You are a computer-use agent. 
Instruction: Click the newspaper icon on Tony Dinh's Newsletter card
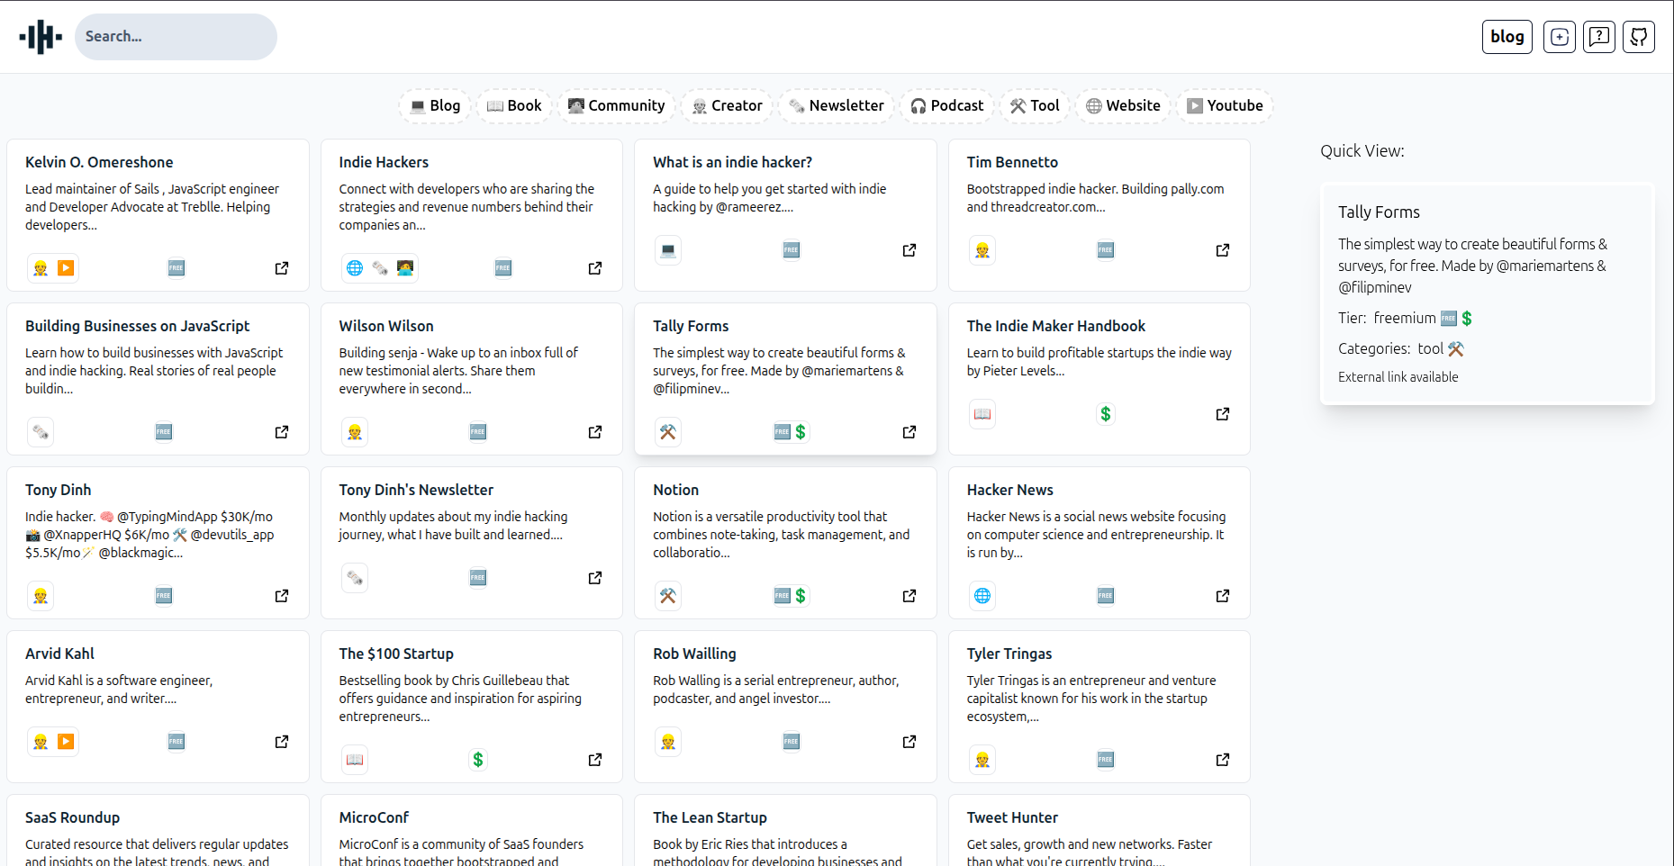point(354,577)
